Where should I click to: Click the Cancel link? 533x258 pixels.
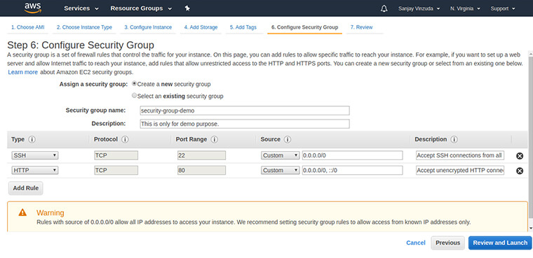point(416,243)
